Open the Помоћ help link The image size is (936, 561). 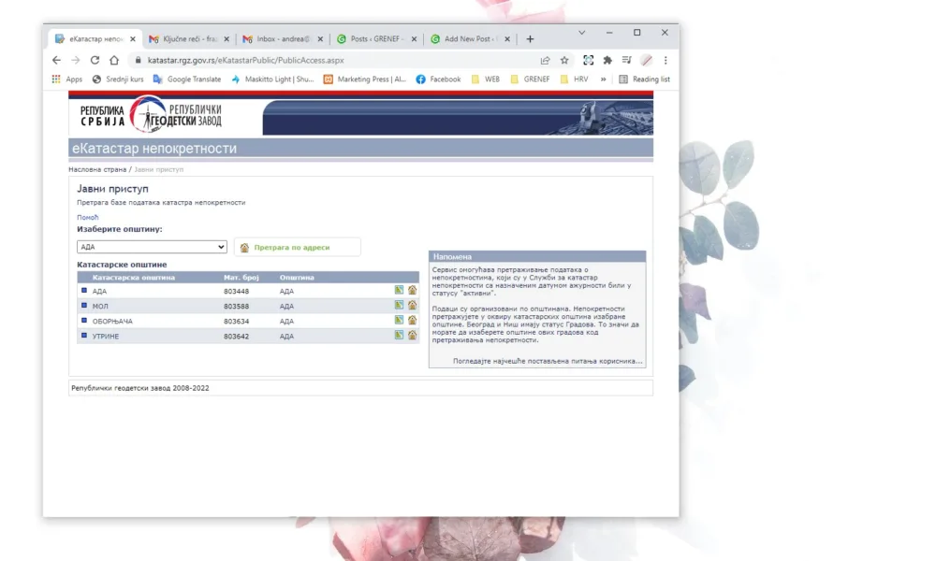88,218
